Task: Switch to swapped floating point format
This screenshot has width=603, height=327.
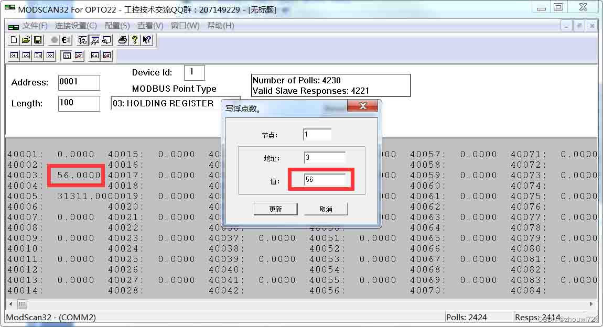Action: click(78, 55)
